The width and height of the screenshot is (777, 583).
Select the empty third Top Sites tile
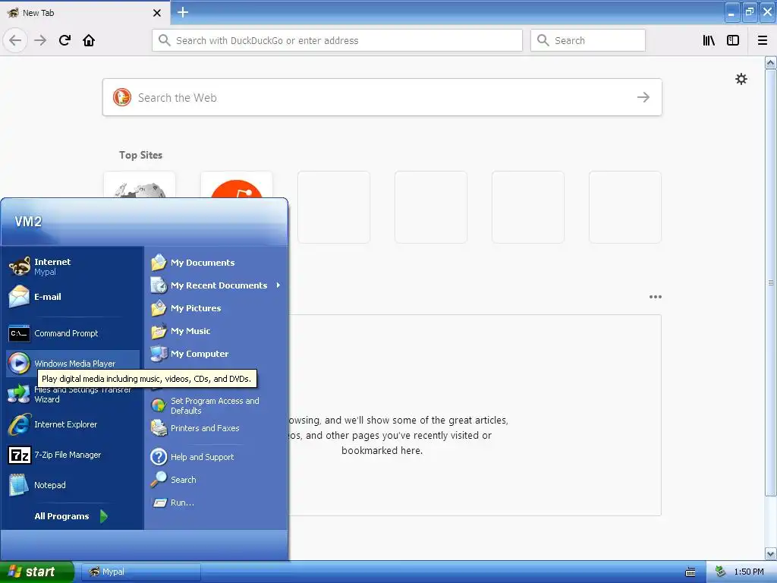(334, 207)
